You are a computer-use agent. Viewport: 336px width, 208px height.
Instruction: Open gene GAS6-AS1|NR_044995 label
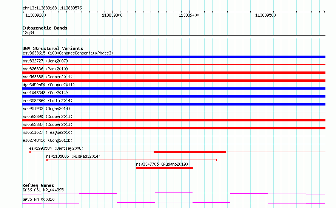tap(43, 190)
